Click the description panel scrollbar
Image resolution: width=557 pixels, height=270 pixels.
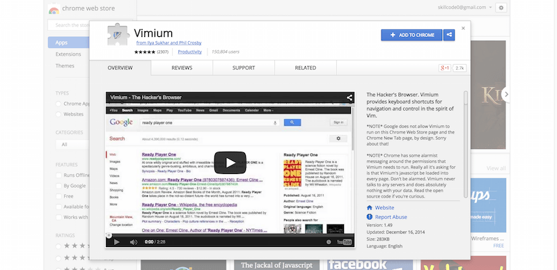click(x=465, y=144)
